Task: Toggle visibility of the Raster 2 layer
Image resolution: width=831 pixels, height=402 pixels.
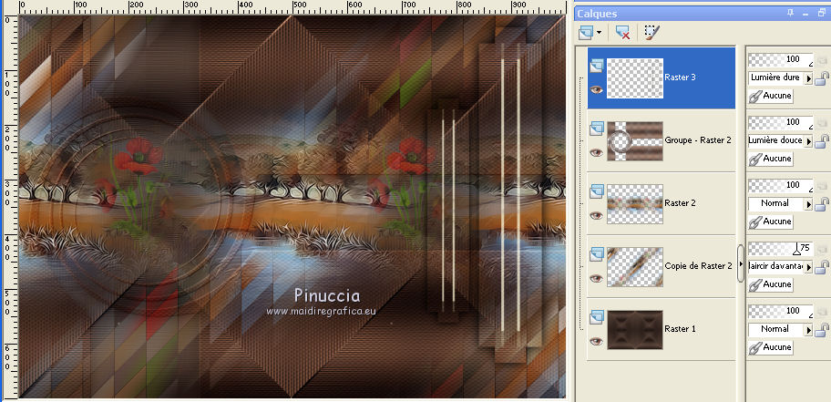Action: 597,215
